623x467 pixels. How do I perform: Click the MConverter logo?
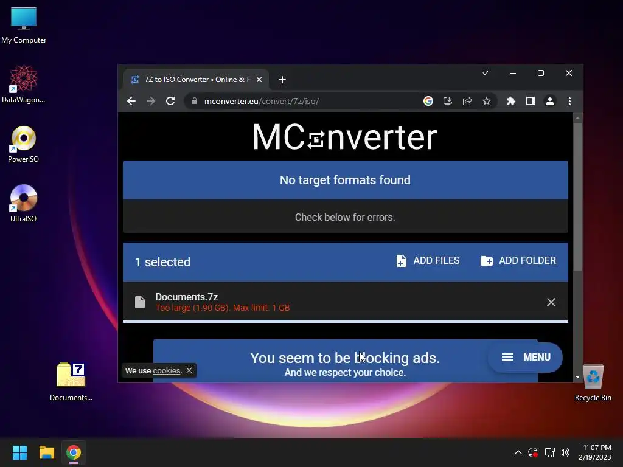(x=345, y=137)
